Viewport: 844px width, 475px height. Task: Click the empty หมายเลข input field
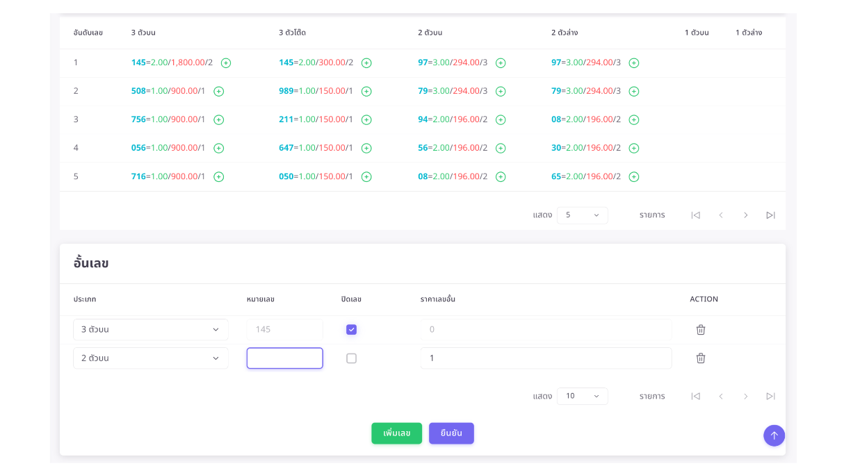[285, 358]
